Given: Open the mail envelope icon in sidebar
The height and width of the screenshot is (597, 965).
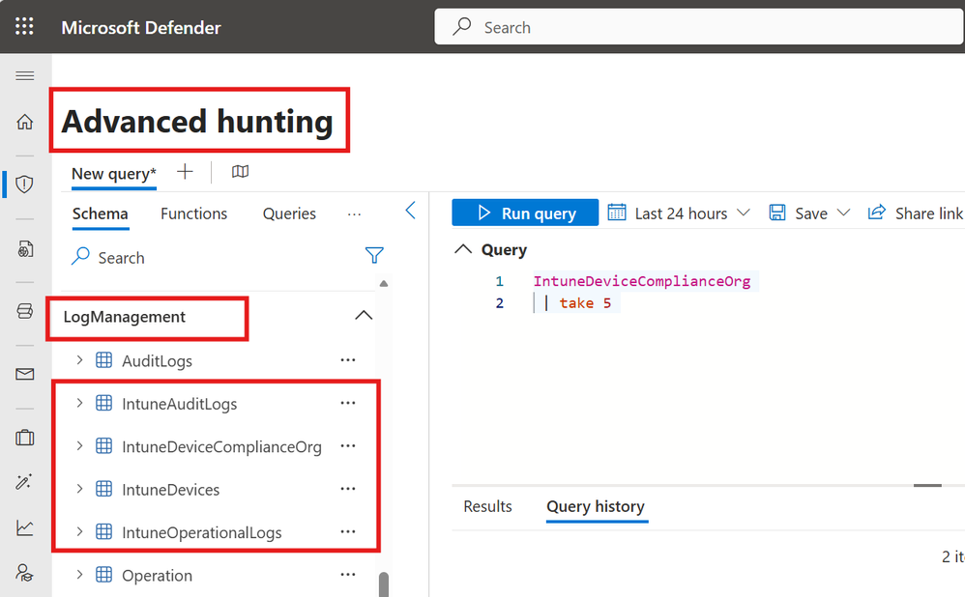Looking at the screenshot, I should (25, 374).
